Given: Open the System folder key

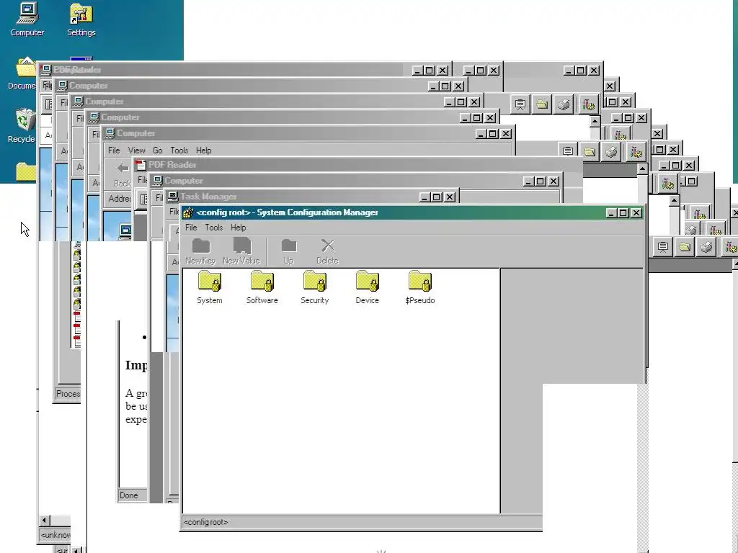Looking at the screenshot, I should (x=210, y=287).
